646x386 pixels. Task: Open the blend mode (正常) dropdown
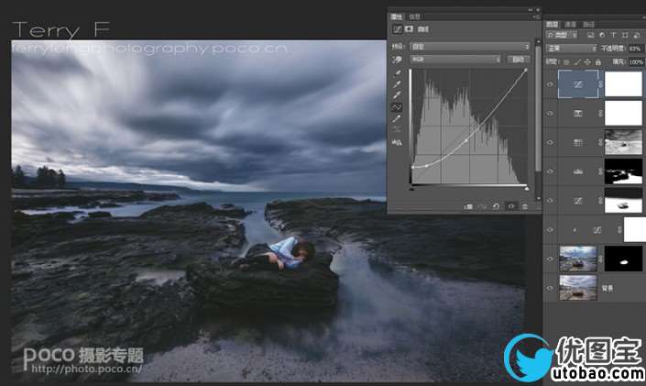click(572, 49)
